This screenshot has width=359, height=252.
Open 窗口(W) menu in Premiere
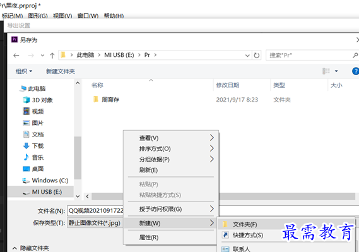88,16
